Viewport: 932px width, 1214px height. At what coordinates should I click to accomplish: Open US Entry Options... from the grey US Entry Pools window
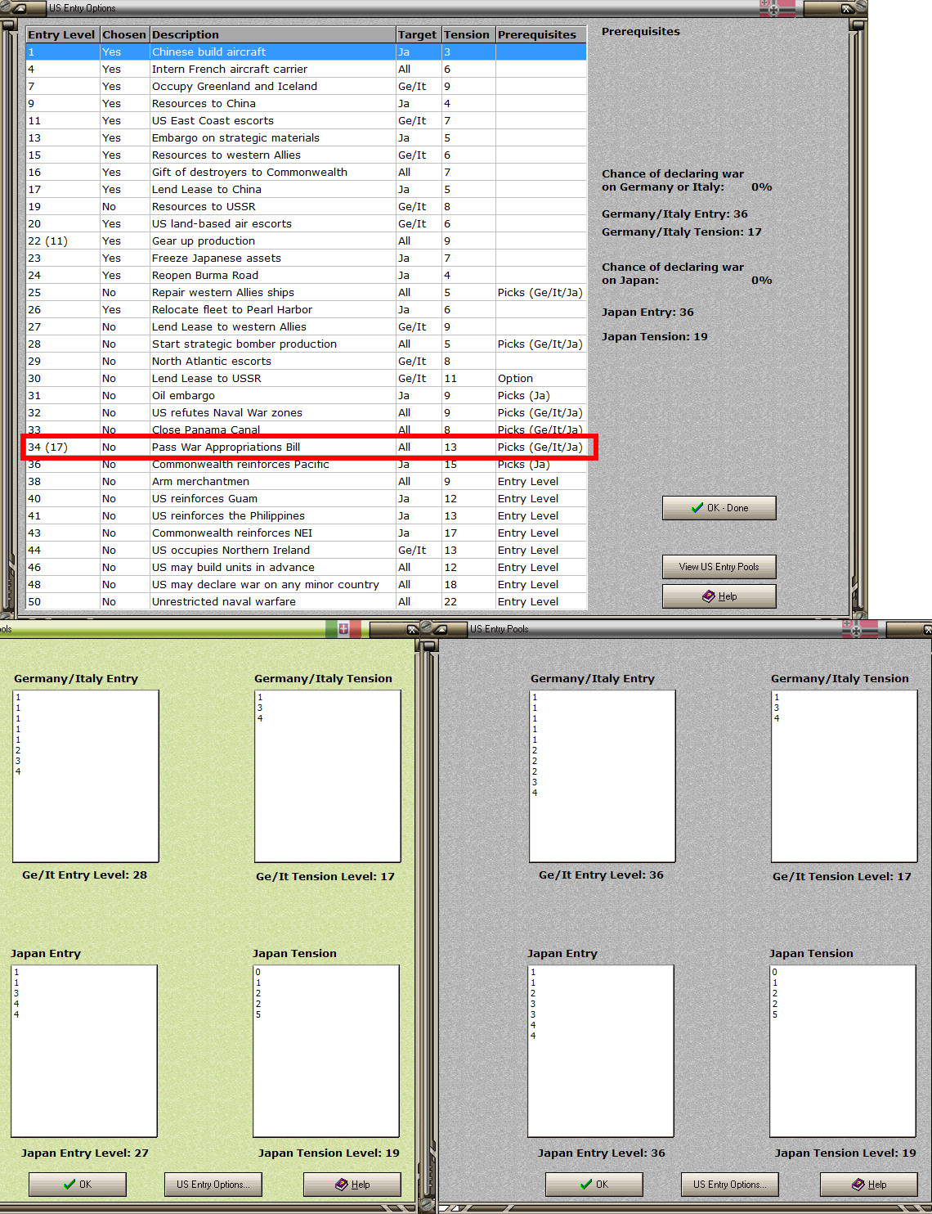coord(730,1185)
